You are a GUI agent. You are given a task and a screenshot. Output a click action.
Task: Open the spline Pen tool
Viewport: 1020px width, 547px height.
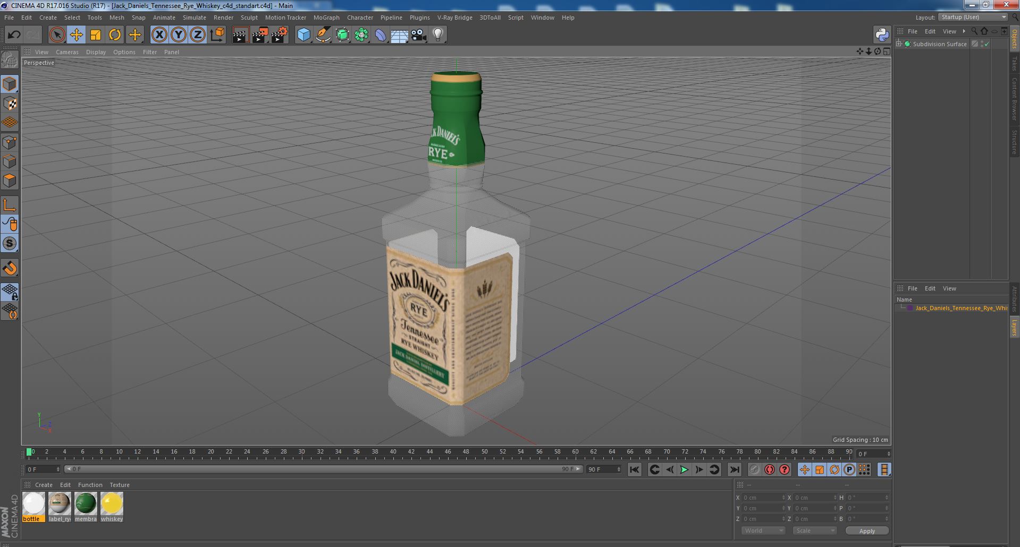coord(323,35)
